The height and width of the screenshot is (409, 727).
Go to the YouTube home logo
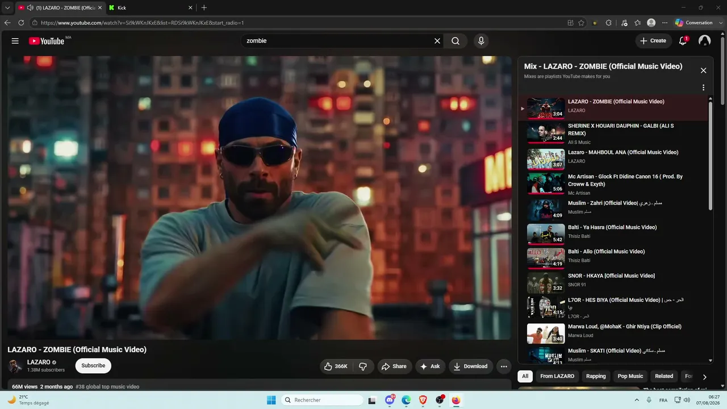(x=47, y=41)
